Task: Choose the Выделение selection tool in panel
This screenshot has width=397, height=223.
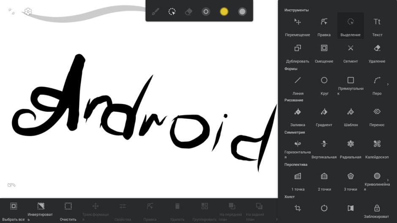Action: tap(350, 26)
